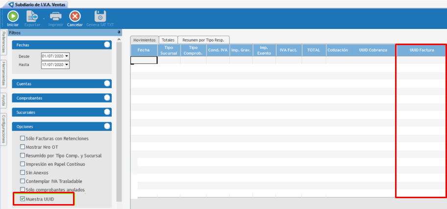447x209 pixels.
Task: Open the Herramientas side tab
Action: [x=3, y=74]
